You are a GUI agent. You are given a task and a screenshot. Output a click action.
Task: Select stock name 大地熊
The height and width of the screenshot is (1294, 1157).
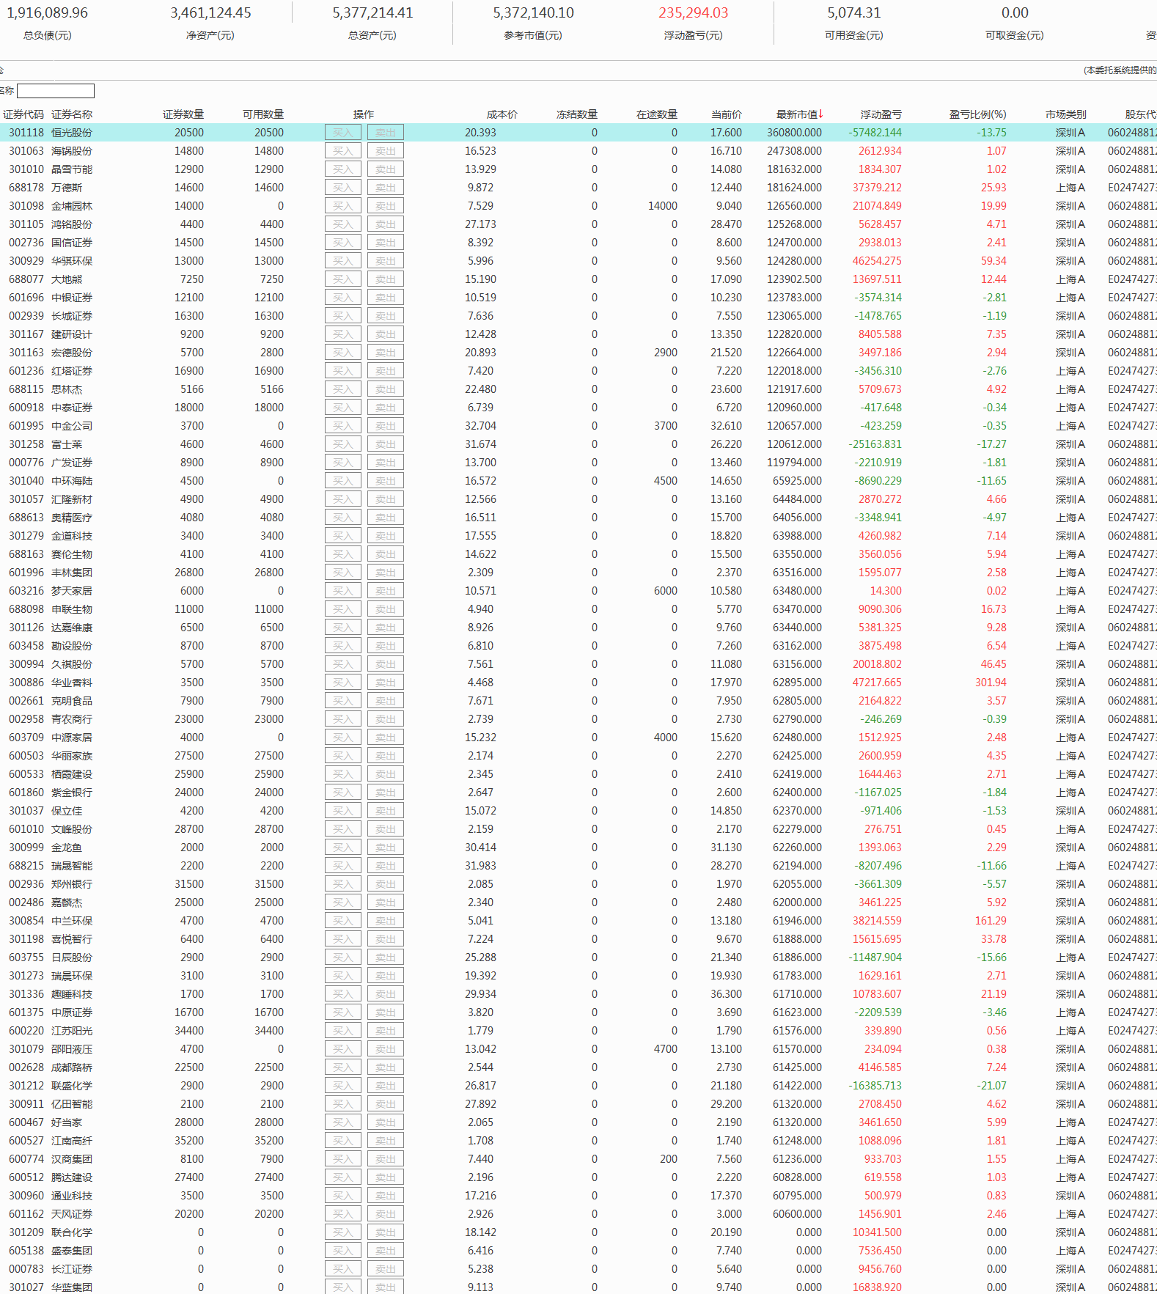[x=67, y=279]
